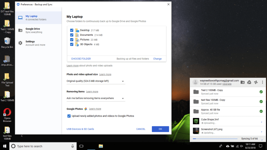The height and width of the screenshot is (150, 267).
Task: Click the network icon in system tray
Action: click(x=237, y=146)
